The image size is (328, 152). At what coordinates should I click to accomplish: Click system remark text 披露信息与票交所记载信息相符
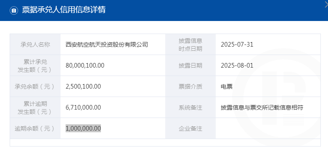point(262,107)
